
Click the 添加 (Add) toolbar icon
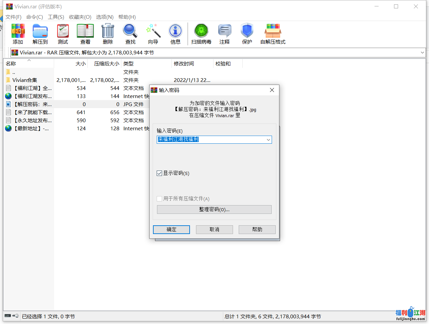[x=18, y=31]
